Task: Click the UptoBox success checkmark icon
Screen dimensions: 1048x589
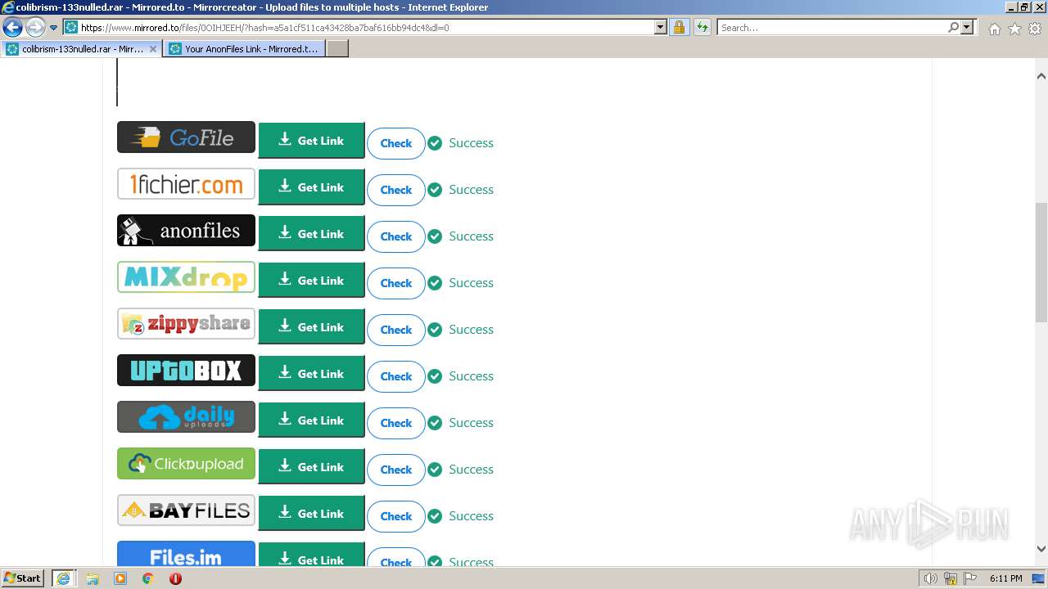Action: [435, 376]
